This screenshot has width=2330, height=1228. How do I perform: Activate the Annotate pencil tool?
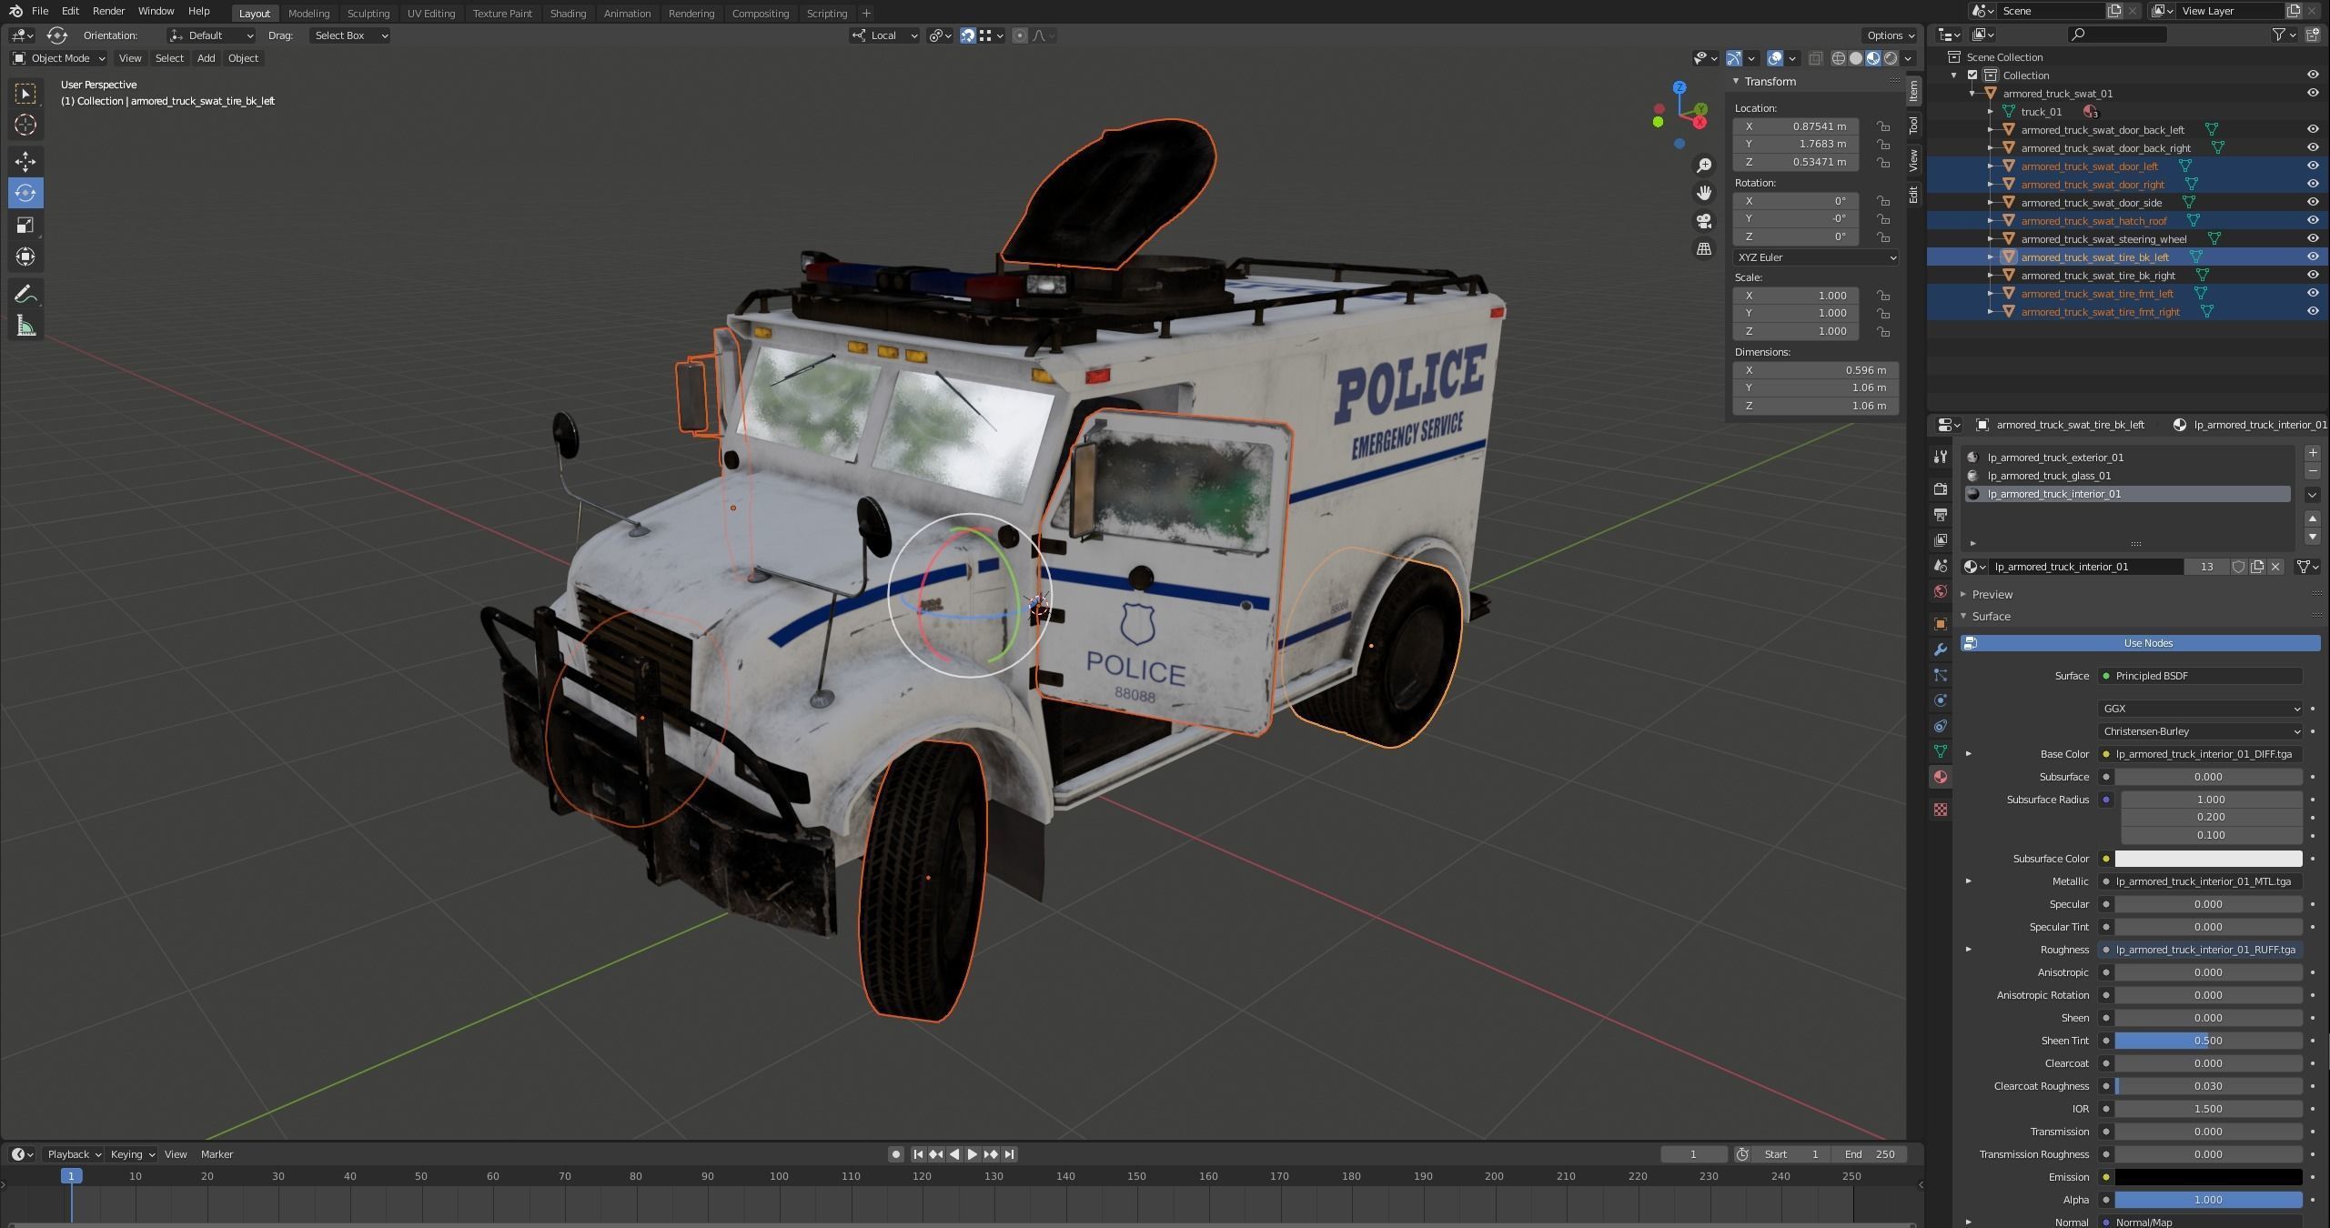pyautogui.click(x=25, y=294)
